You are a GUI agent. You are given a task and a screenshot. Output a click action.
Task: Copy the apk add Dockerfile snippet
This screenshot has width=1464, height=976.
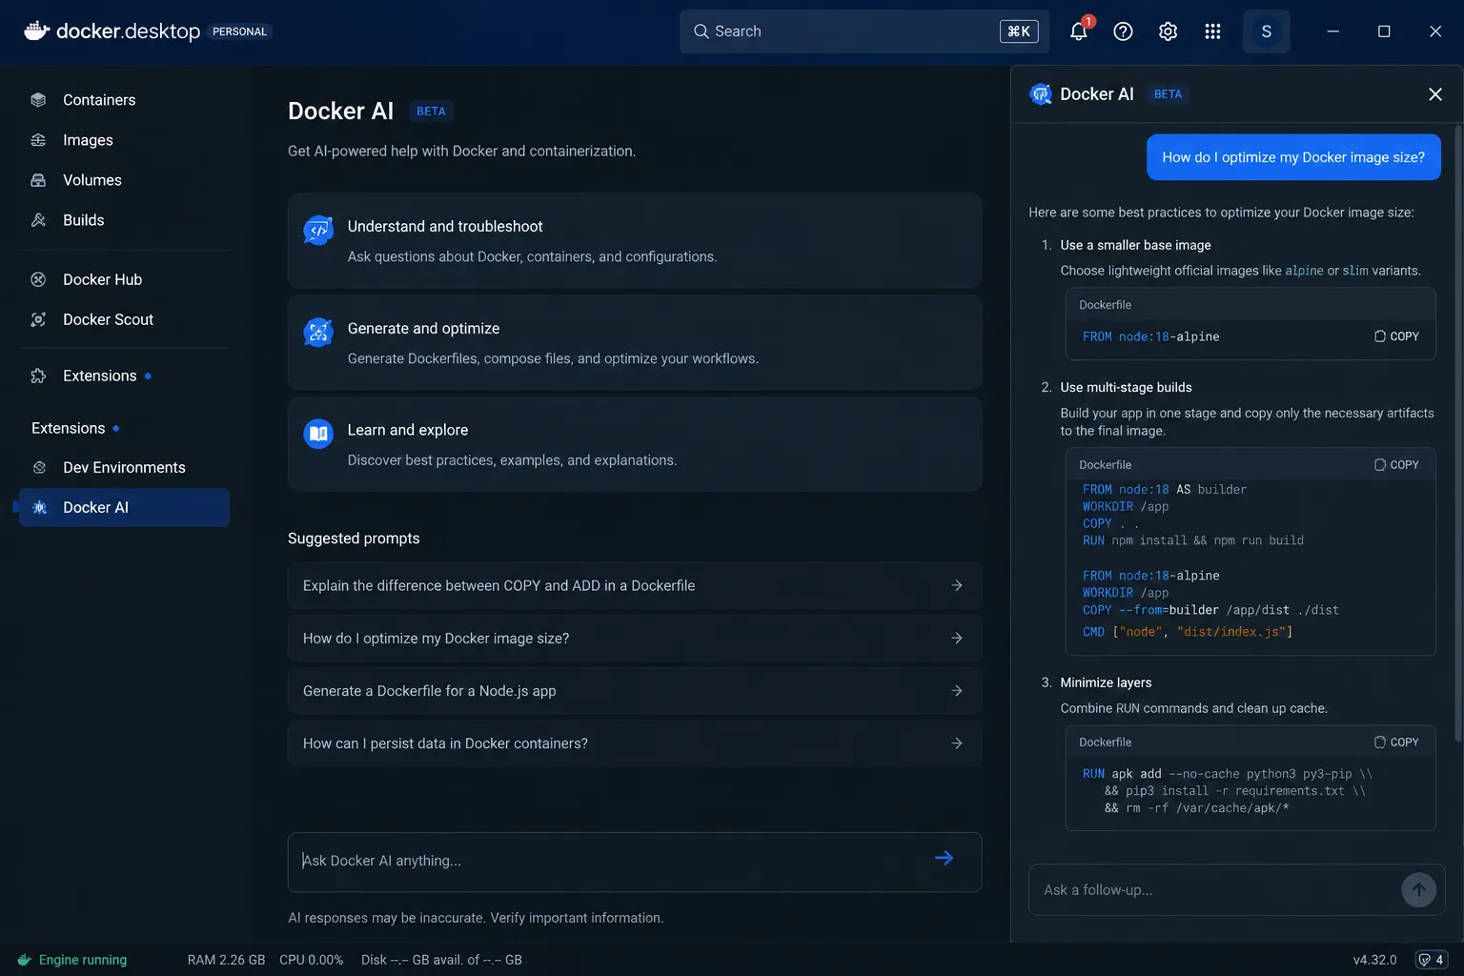coord(1396,742)
